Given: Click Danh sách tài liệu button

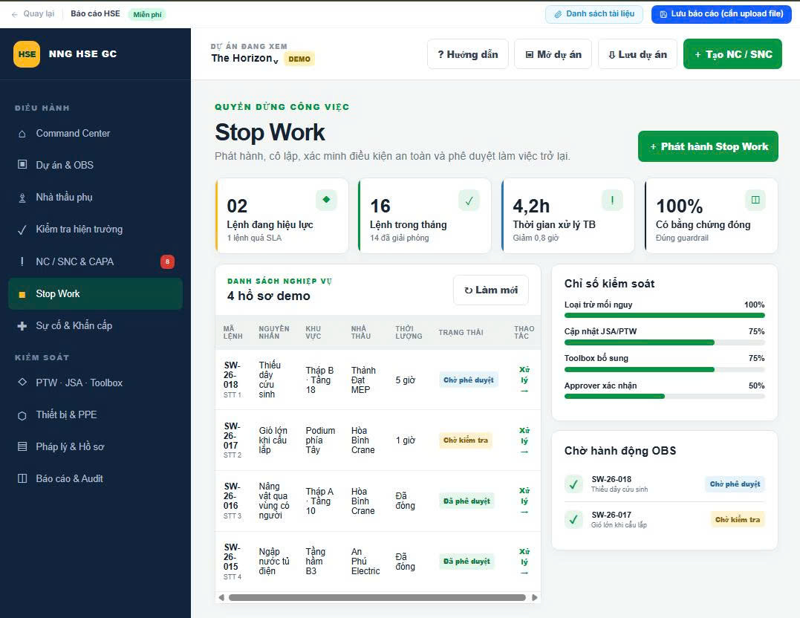Looking at the screenshot, I should tap(594, 14).
